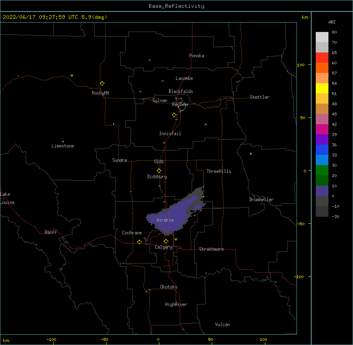The image size is (353, 345).
Task: Click the RockyMH label
Action: click(x=100, y=93)
